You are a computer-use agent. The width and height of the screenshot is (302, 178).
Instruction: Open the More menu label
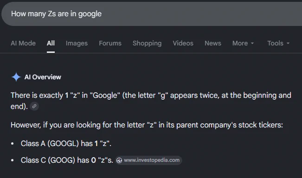click(x=240, y=43)
